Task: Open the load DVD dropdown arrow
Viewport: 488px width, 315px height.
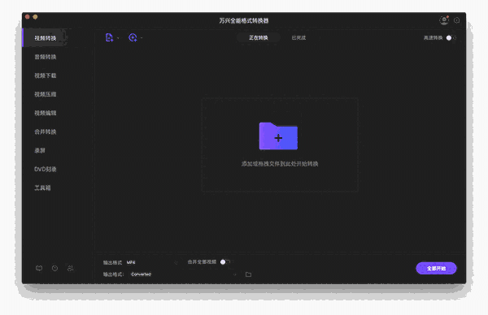Action: 142,38
